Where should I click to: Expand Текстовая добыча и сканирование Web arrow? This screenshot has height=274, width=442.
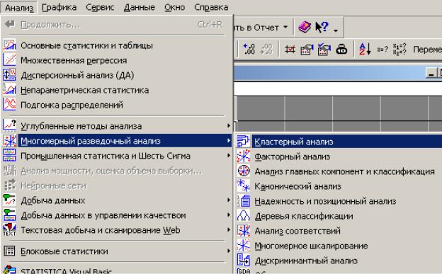[229, 229]
